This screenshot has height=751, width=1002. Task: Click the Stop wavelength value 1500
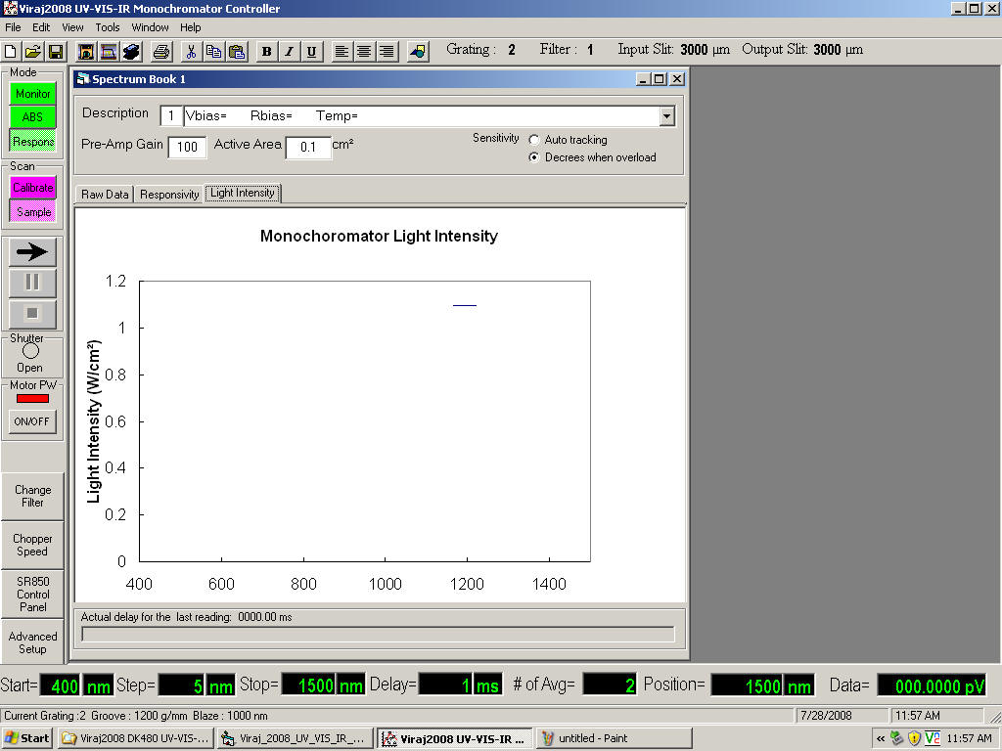point(308,685)
